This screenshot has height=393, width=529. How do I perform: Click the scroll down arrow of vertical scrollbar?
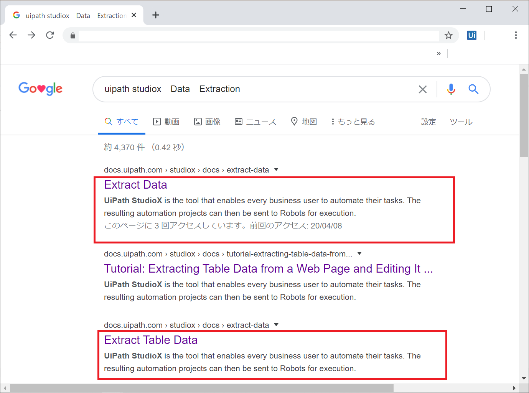[524, 378]
